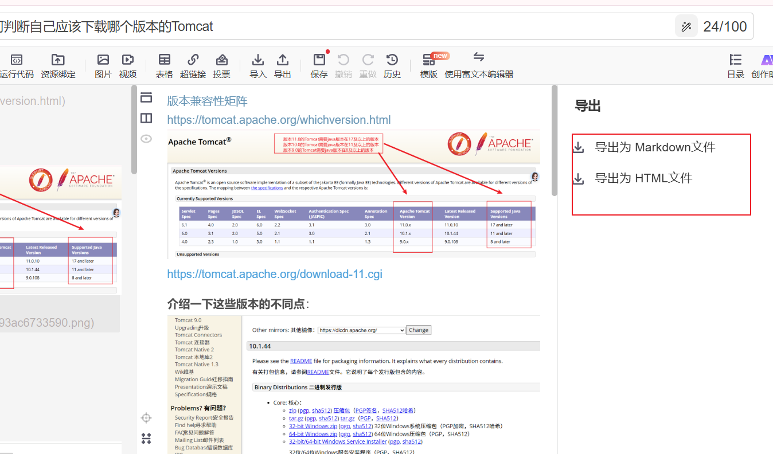773x454 pixels.
Task: Click the editor pane vertical scrollbar
Action: click(x=134, y=130)
